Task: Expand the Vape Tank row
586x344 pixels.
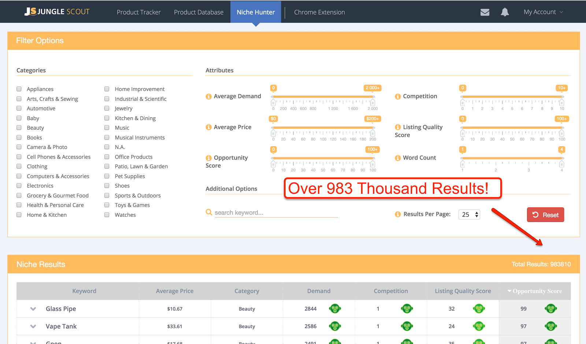Action: pos(33,326)
